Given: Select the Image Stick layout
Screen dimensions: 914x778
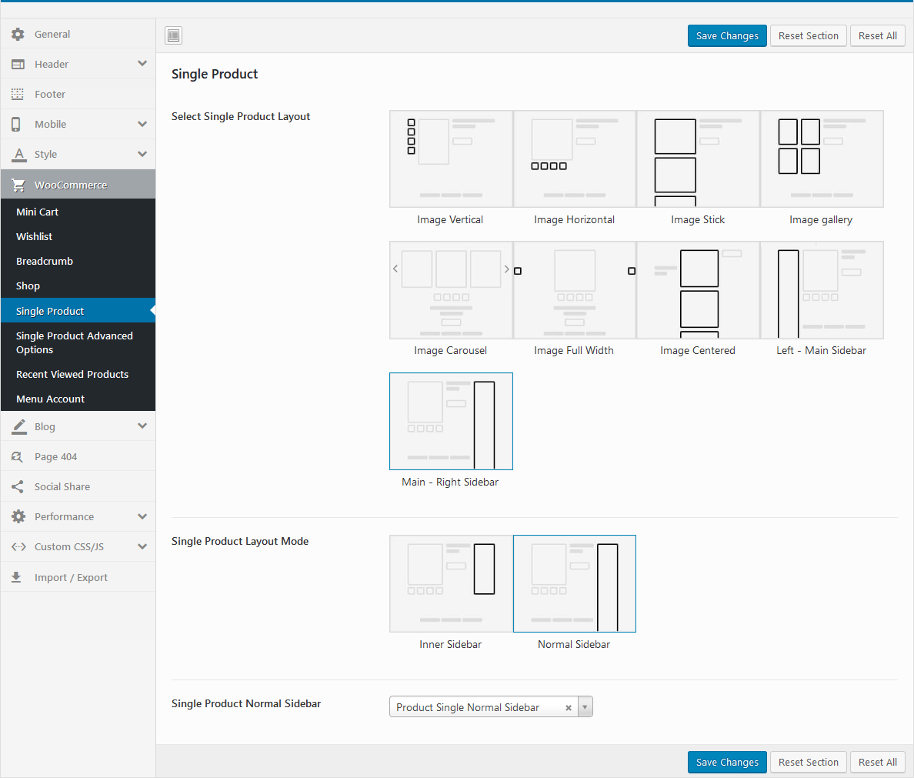Looking at the screenshot, I should tap(699, 159).
